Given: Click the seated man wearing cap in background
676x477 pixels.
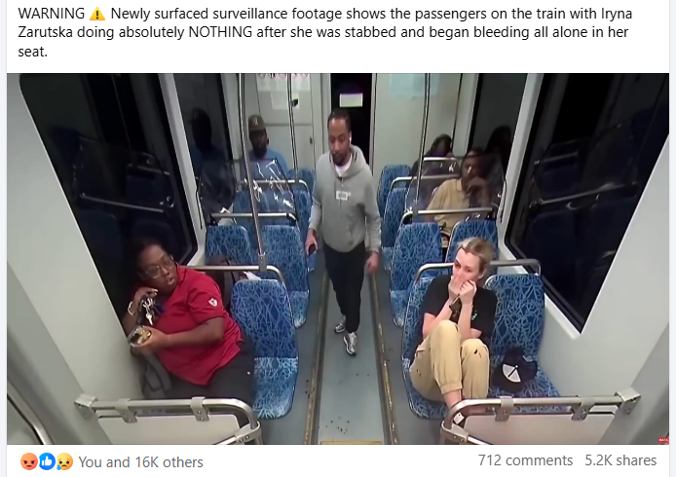Looking at the screenshot, I should pyautogui.click(x=263, y=144).
